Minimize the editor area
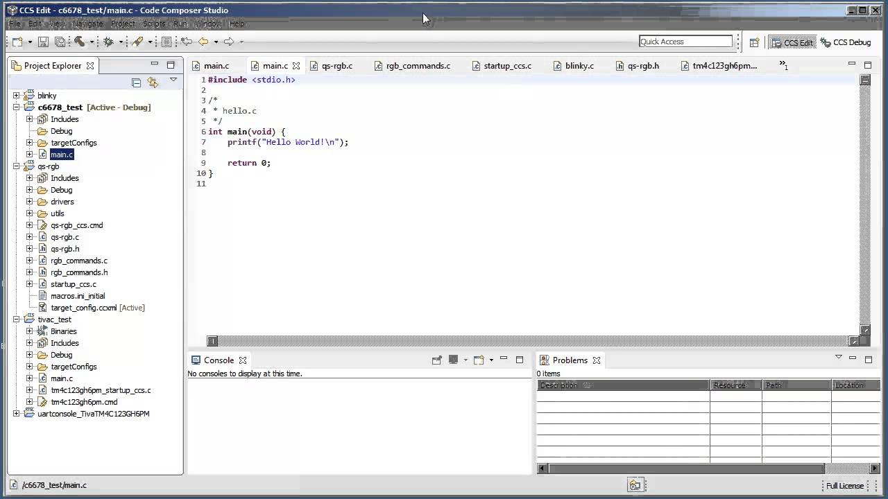 [852, 64]
